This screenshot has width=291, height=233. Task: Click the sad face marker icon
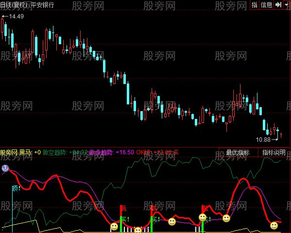[x=5, y=168]
